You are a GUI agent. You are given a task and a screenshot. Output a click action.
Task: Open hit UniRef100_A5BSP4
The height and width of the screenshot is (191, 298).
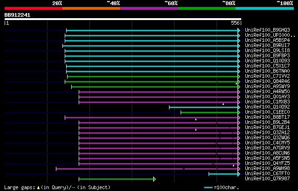pos(267,40)
